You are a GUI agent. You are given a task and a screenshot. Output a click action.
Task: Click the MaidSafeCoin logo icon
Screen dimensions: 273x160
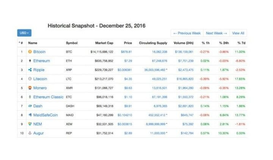point(30,115)
